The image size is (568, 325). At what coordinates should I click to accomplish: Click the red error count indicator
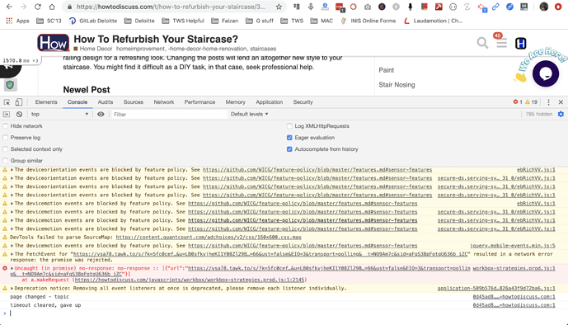point(518,102)
